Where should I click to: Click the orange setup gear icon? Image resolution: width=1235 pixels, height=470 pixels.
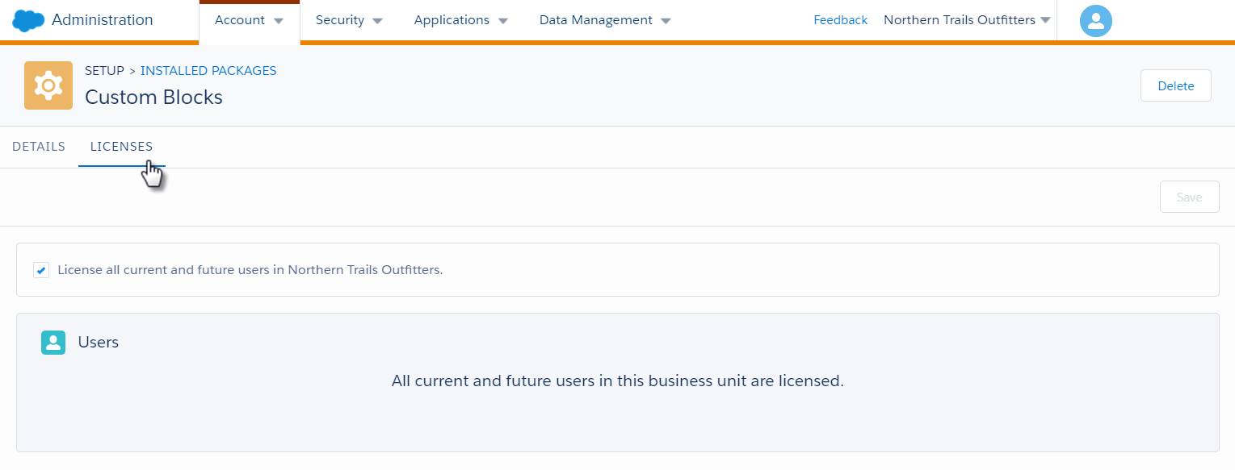[x=48, y=85]
